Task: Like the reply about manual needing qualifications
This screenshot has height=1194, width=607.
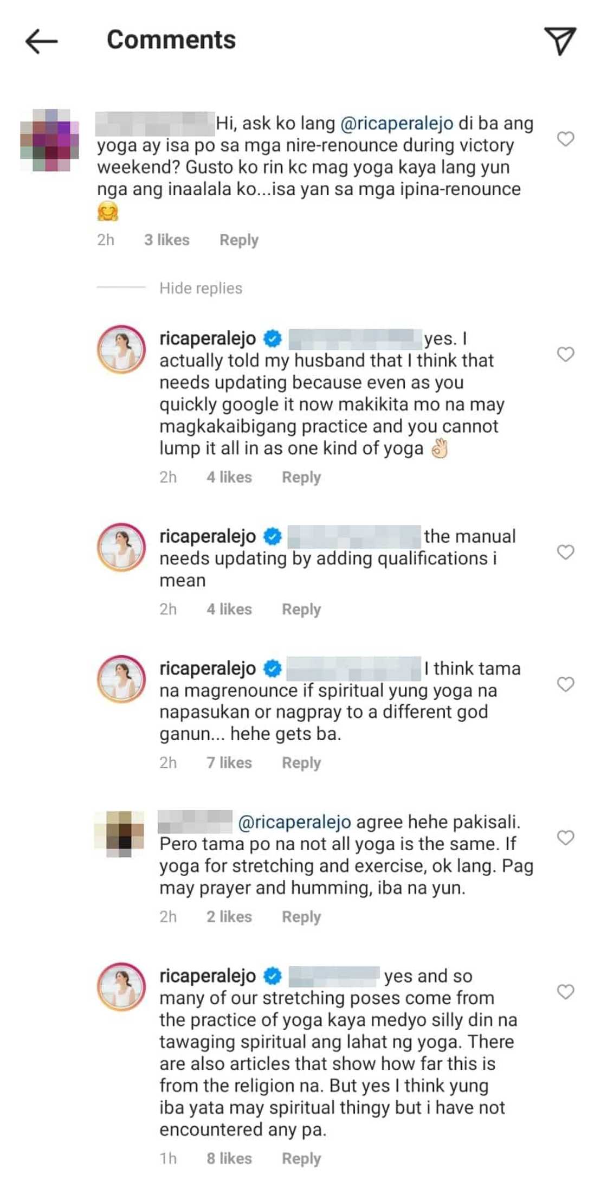Action: [565, 552]
